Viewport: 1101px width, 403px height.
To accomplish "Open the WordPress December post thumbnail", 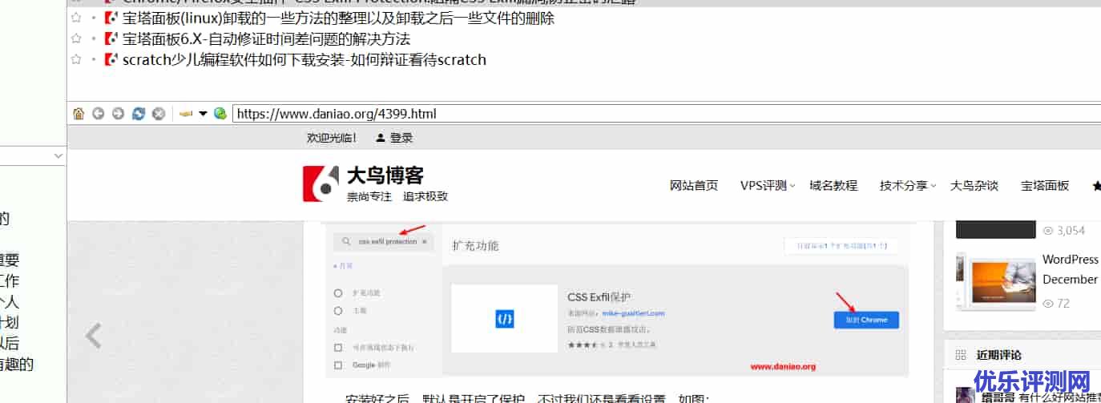I will [x=996, y=282].
